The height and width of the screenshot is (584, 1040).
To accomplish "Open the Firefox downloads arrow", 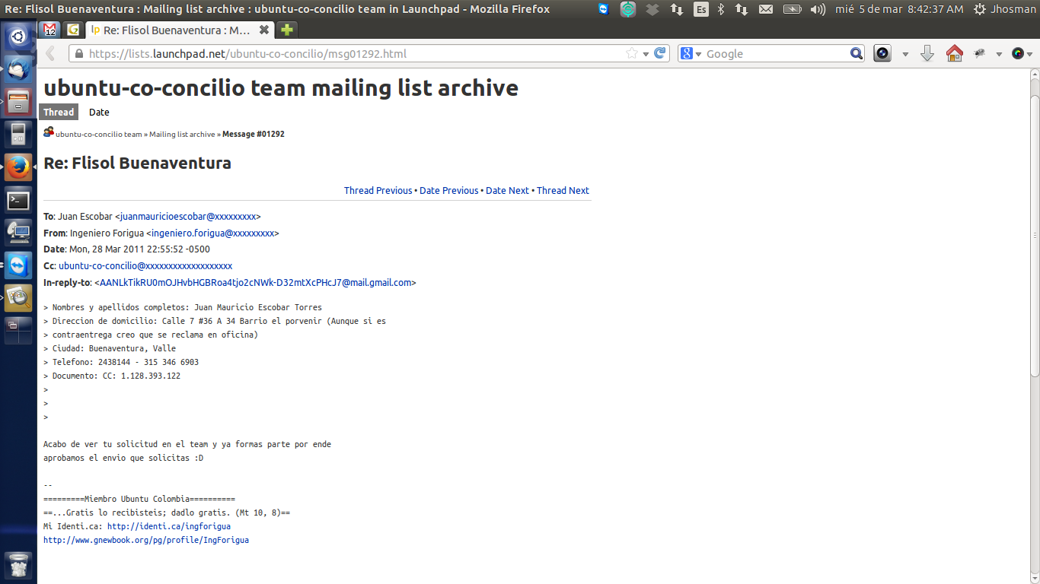I will [927, 54].
